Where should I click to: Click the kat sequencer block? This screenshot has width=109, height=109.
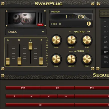pos(40,105)
